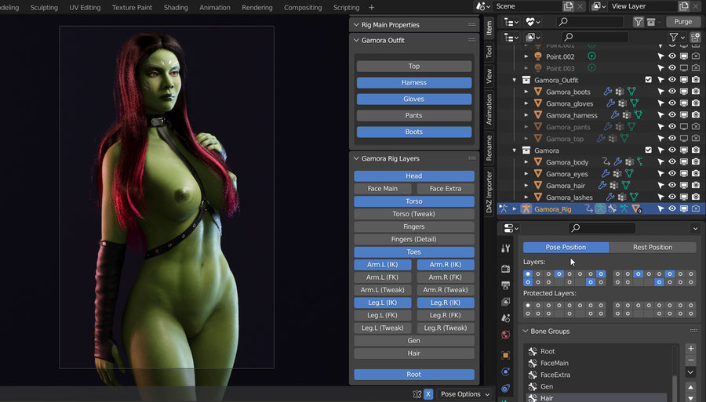Screen dimensions: 706x402
Task: Click the Pose Position button
Action: coord(566,247)
